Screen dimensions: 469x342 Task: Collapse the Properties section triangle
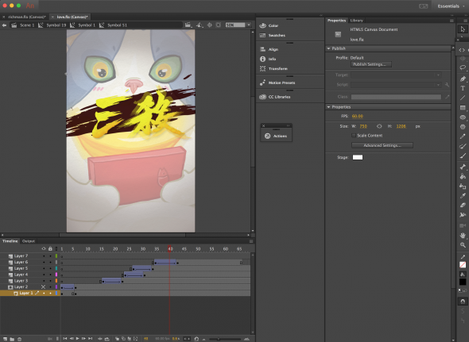tap(329, 107)
